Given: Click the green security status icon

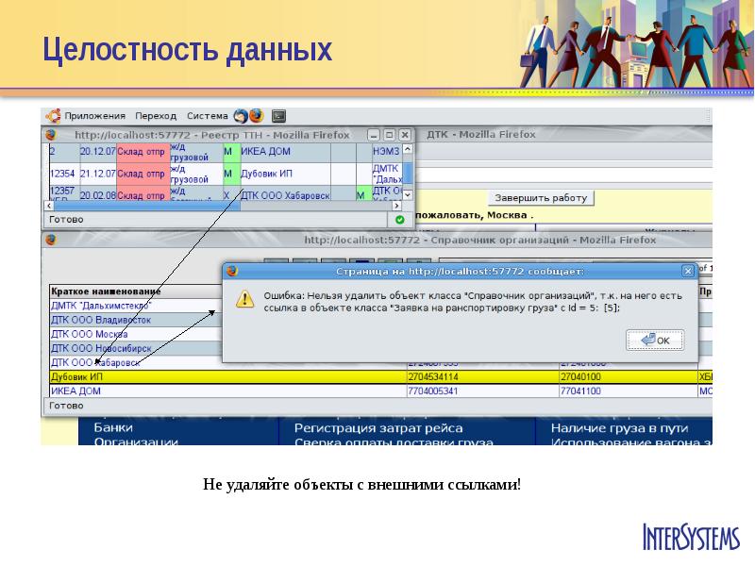Looking at the screenshot, I should coord(399,219).
